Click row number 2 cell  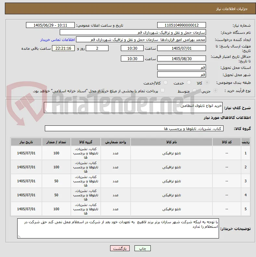(x=246, y=167)
